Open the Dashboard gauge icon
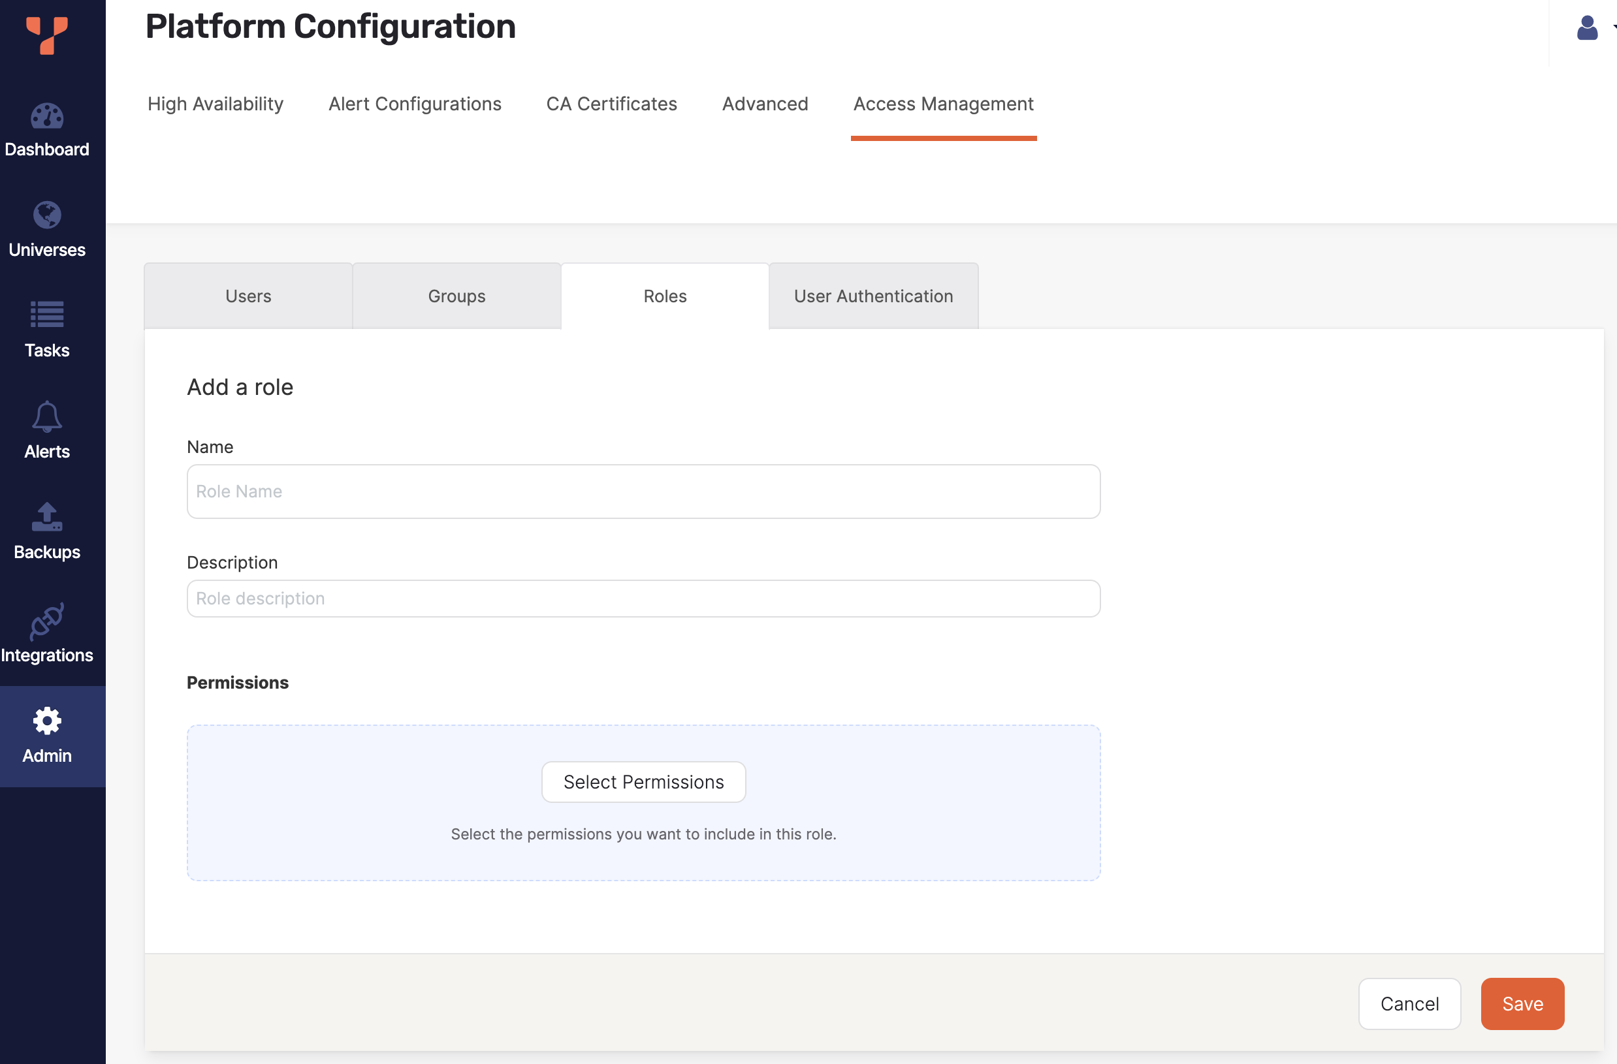 click(47, 117)
